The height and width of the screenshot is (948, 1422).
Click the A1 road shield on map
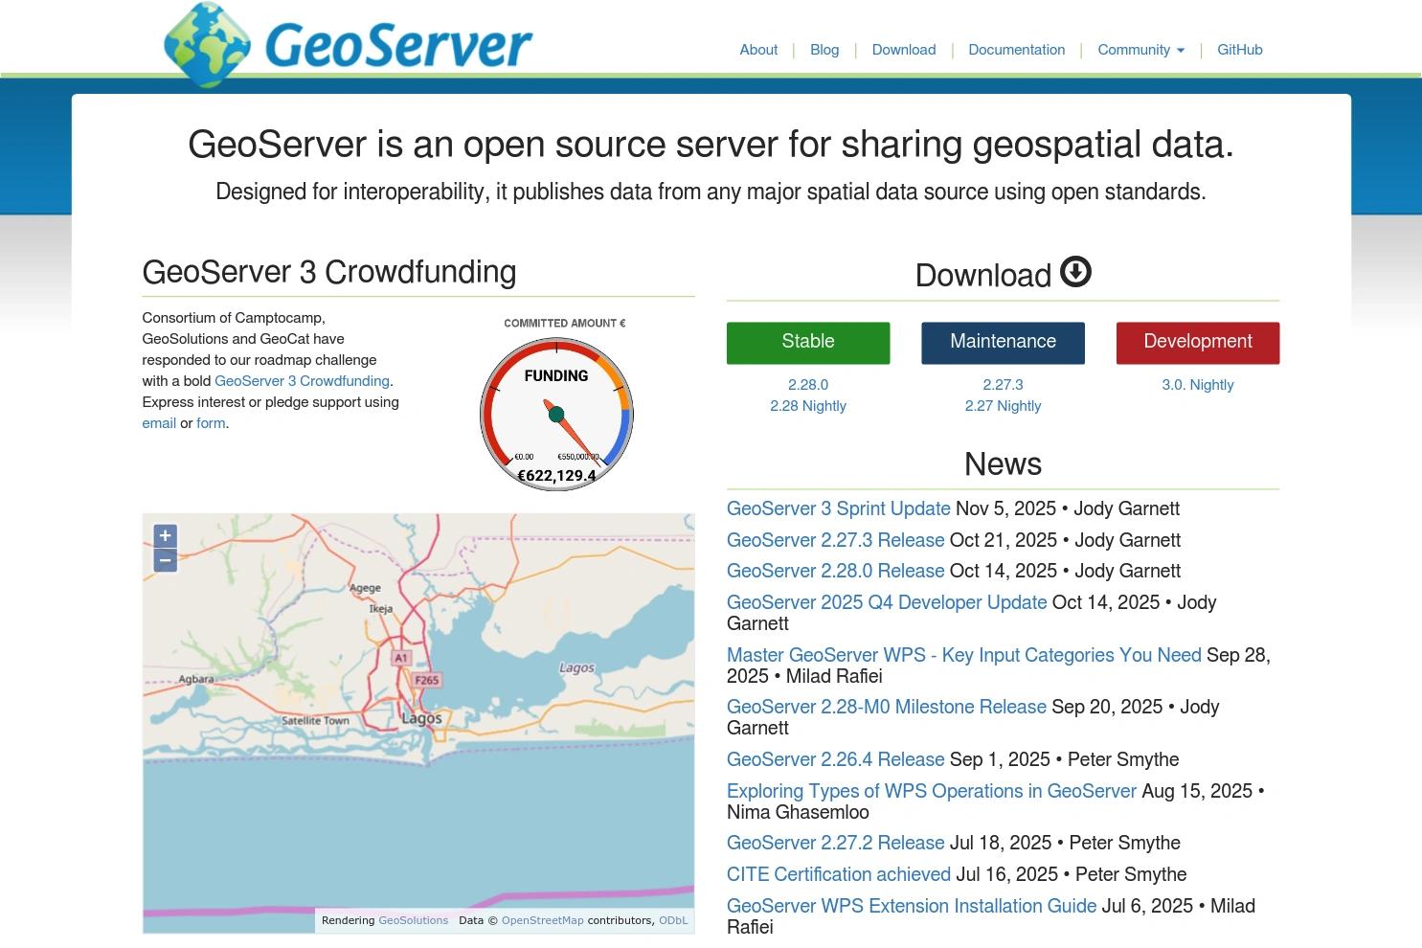point(401,658)
